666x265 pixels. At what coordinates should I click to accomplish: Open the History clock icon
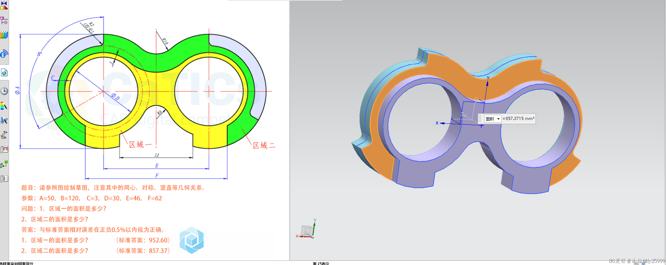(4, 91)
